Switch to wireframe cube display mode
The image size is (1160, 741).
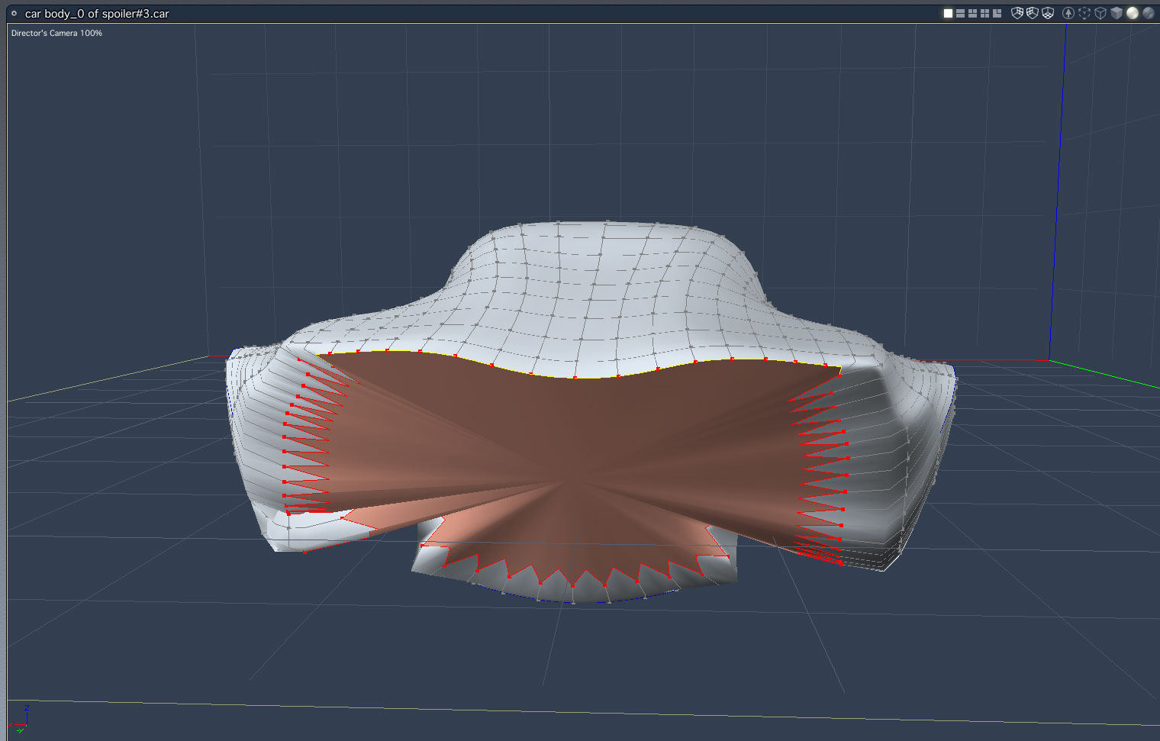point(1100,13)
